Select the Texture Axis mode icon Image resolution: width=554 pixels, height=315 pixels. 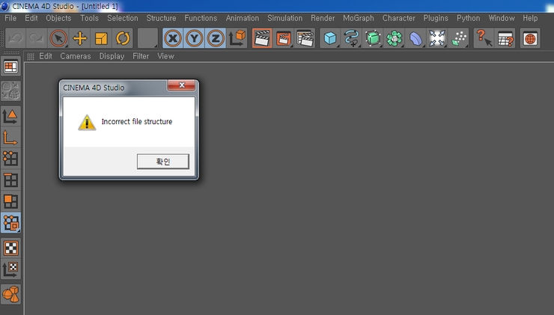click(10, 269)
